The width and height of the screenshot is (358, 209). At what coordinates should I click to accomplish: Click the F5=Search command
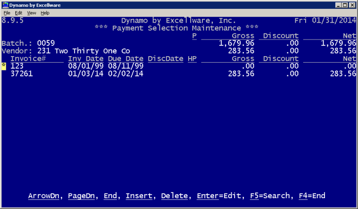point(270,196)
